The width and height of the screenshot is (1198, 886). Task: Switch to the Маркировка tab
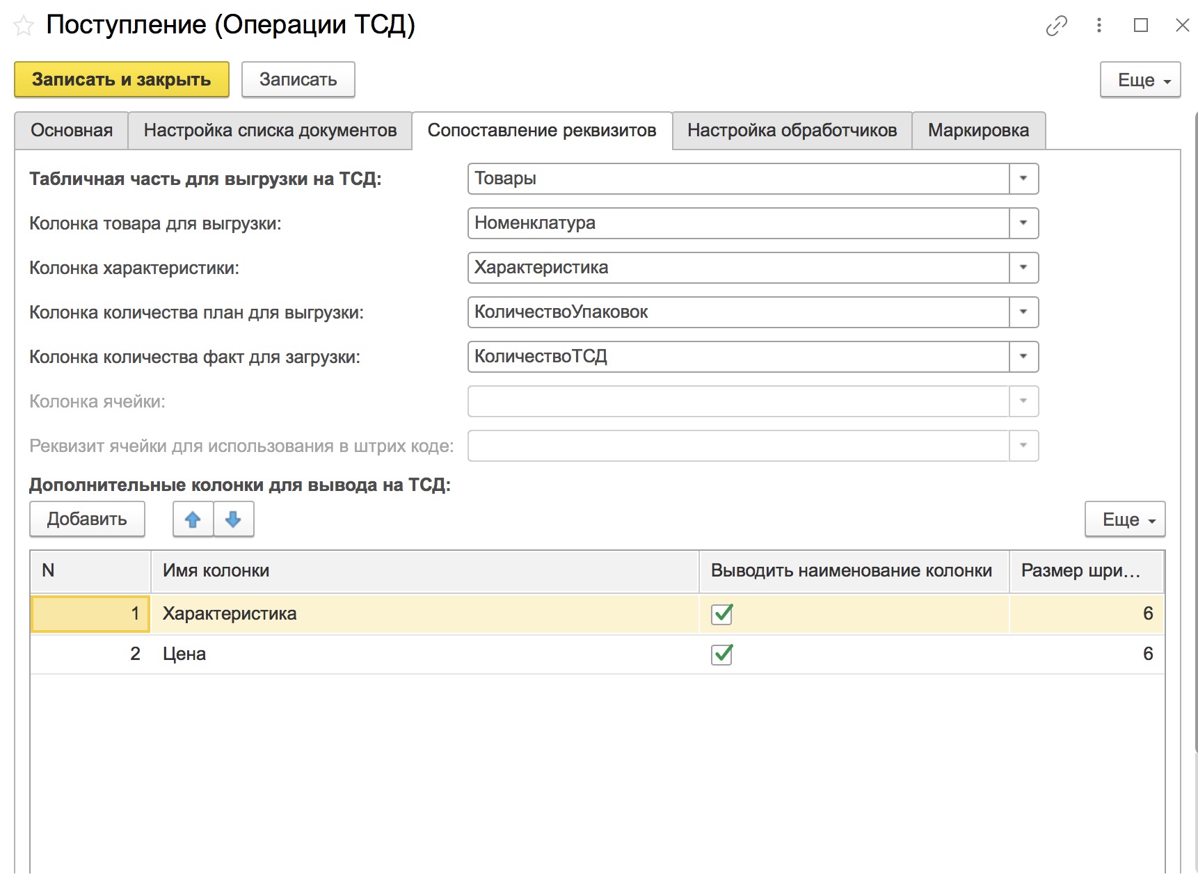click(978, 131)
